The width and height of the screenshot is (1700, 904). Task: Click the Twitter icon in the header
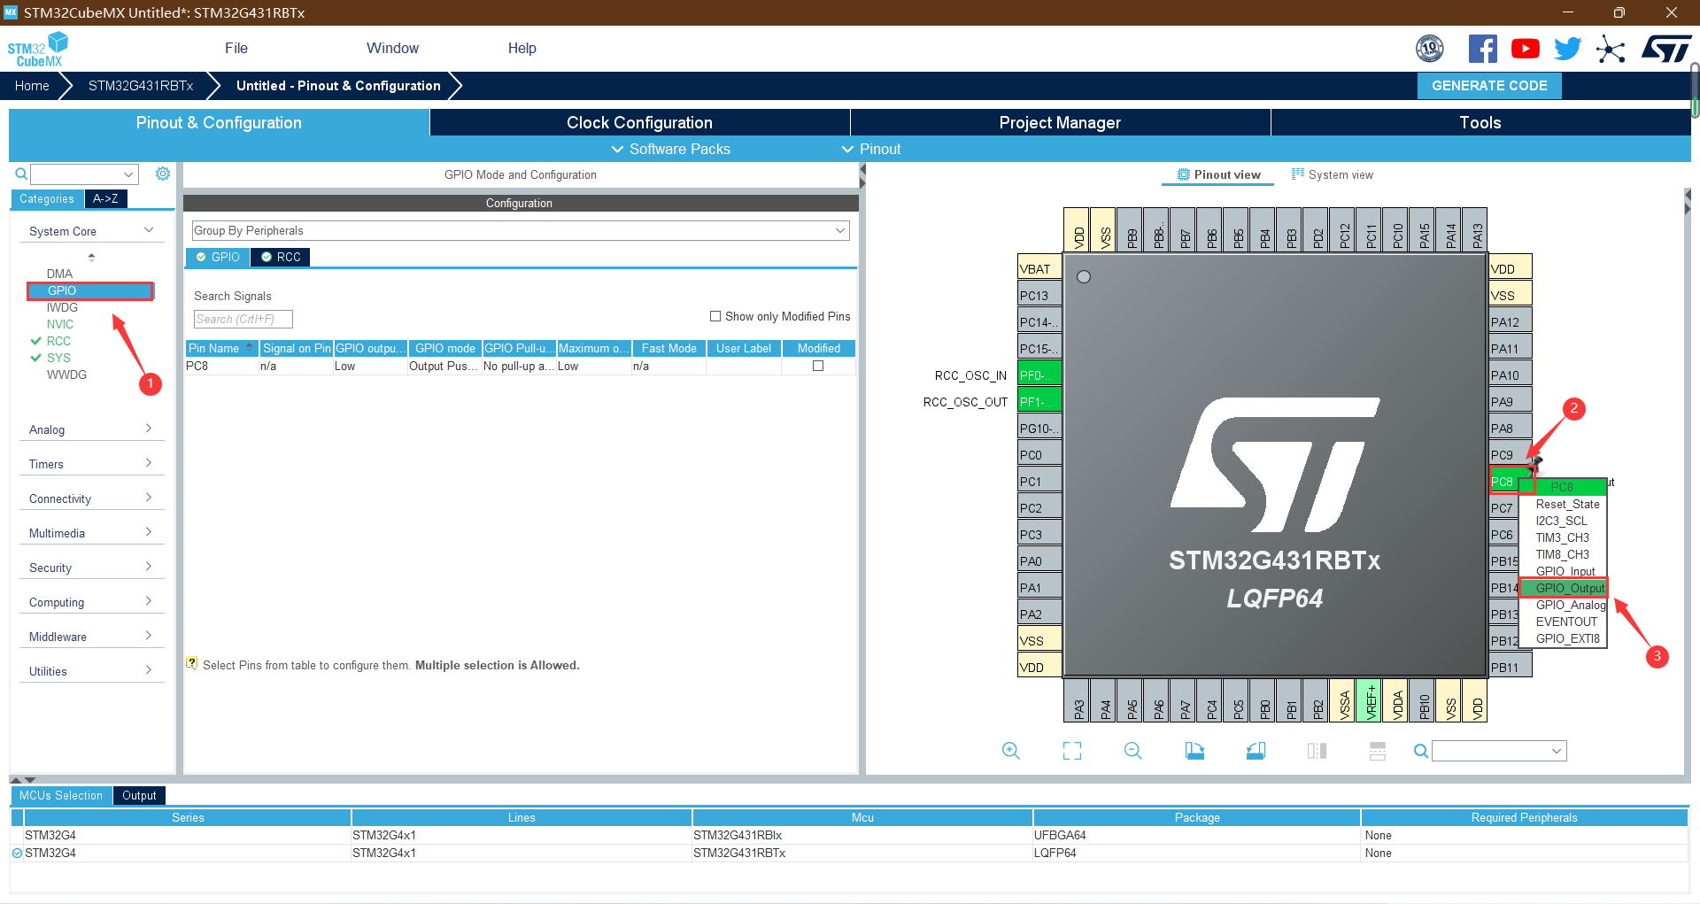(1567, 49)
